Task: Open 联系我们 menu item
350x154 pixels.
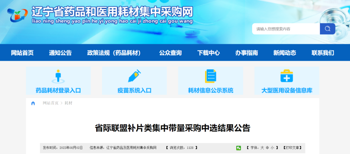Action: [x=323, y=53]
